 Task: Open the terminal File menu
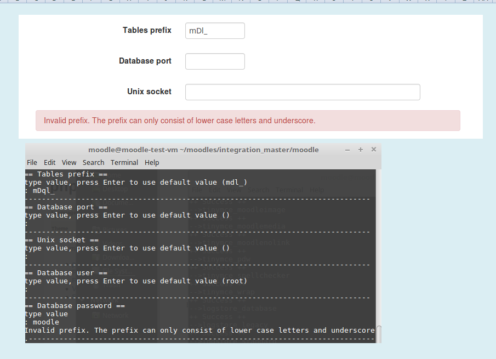click(32, 163)
